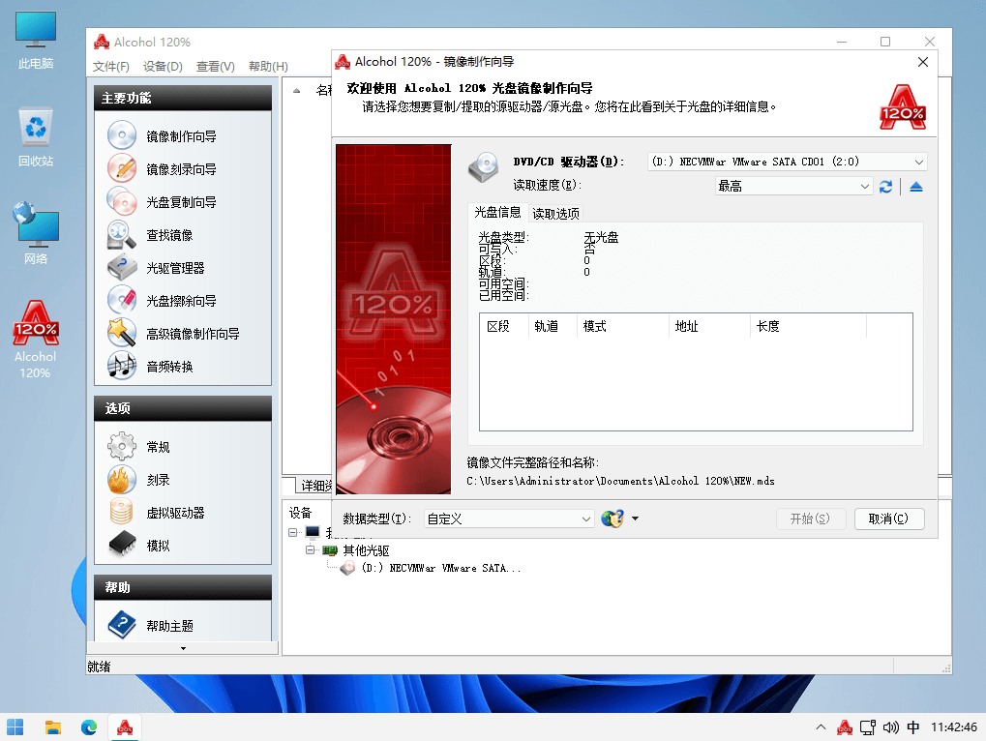Open File Explorer from taskbar
The height and width of the screenshot is (741, 986).
coord(53,727)
